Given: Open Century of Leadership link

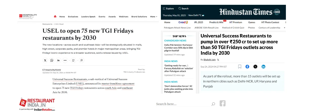Looking at the screenshot, I should tap(269, 28).
